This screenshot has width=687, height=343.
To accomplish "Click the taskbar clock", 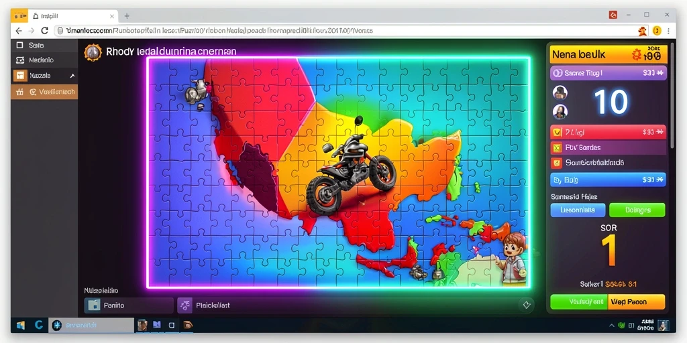I will click(x=646, y=325).
